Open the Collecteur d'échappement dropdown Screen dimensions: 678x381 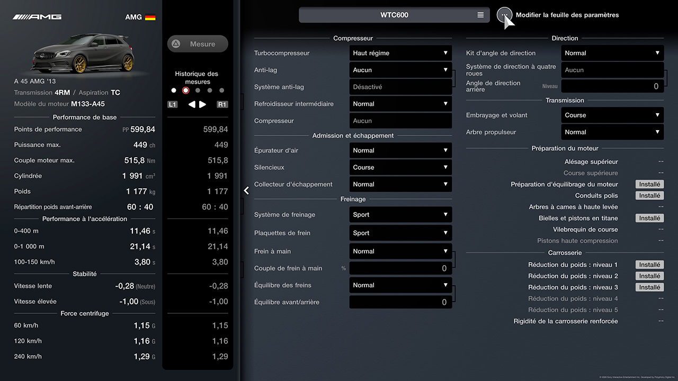pyautogui.click(x=400, y=184)
